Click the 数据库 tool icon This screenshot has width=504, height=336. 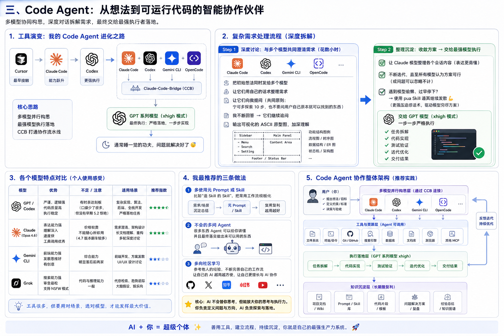click(390, 234)
